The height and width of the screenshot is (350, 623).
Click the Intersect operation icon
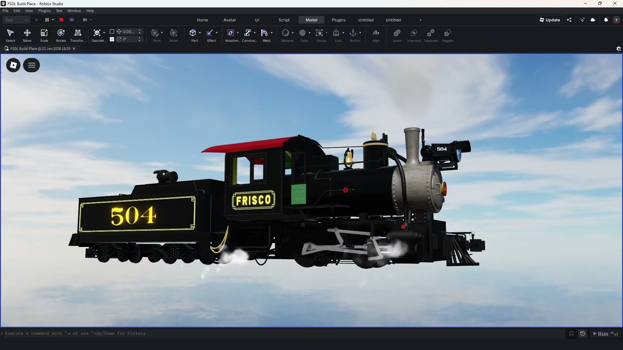[x=414, y=33]
